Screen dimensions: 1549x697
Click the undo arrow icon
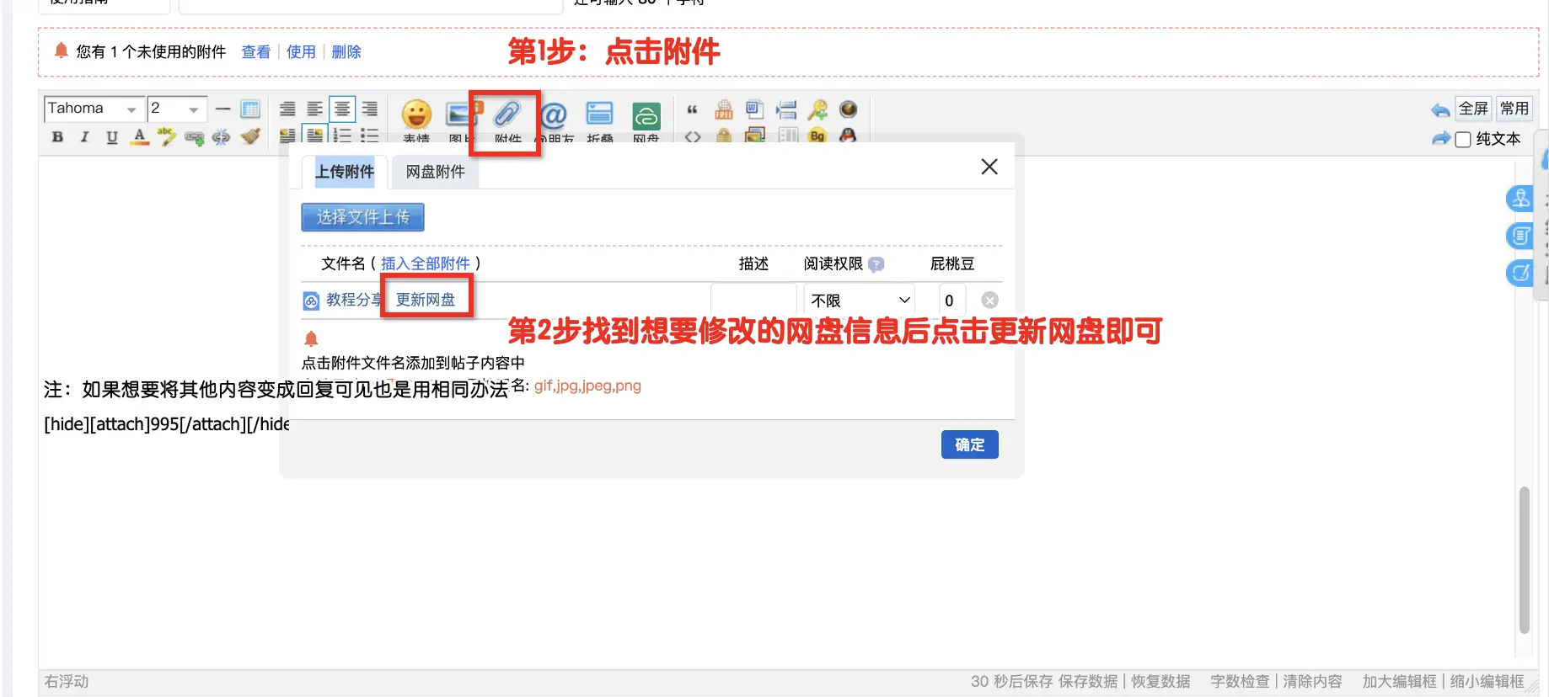pyautogui.click(x=1440, y=110)
